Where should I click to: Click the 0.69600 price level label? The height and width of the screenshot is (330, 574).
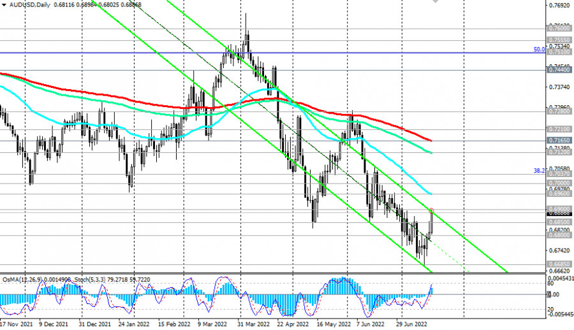[x=559, y=193]
